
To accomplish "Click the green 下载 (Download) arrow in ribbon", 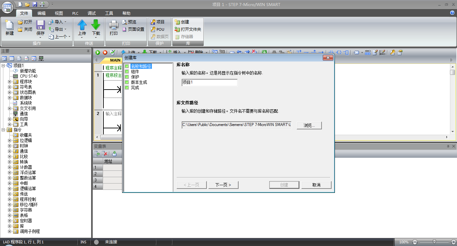I will click(96, 25).
